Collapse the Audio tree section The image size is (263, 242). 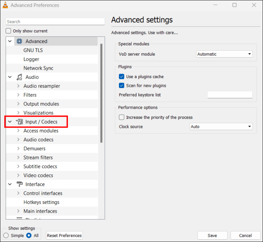(x=10, y=77)
